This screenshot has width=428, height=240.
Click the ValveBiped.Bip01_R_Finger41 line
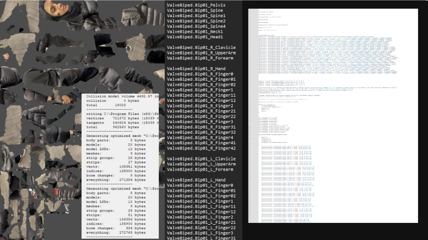point(202,143)
